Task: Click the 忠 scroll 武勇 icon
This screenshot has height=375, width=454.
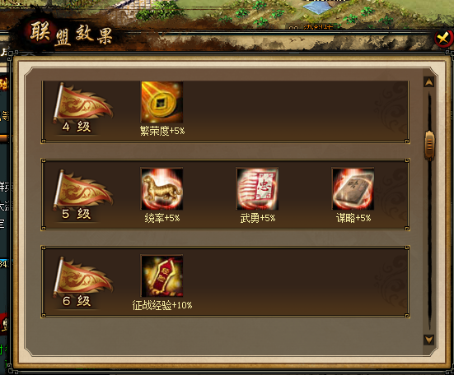Action: pyautogui.click(x=257, y=188)
